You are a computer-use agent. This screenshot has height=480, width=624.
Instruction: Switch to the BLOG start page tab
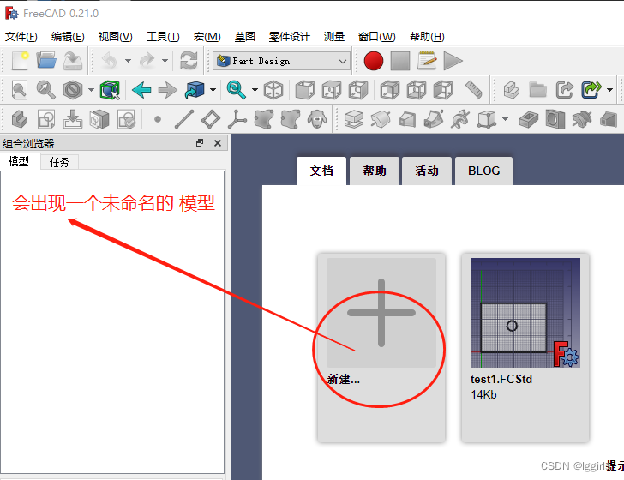(484, 171)
